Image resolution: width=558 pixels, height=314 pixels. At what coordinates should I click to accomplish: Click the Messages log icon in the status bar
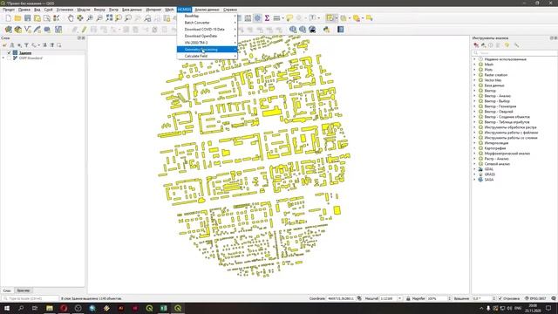tap(554, 298)
